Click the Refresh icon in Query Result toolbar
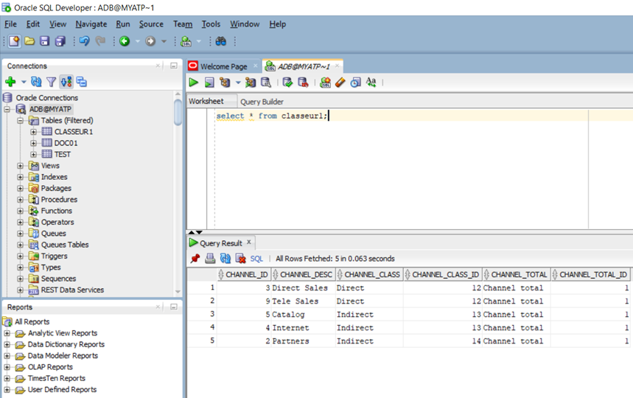Viewport: 633px width, 398px height. [x=225, y=259]
